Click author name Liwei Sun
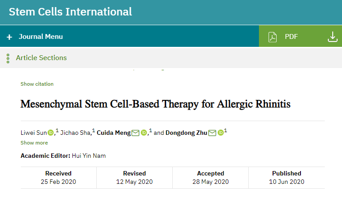The image size is (342, 198). (34, 133)
